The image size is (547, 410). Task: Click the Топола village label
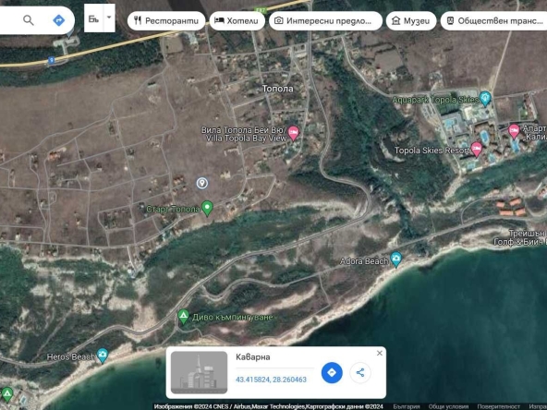pyautogui.click(x=278, y=89)
